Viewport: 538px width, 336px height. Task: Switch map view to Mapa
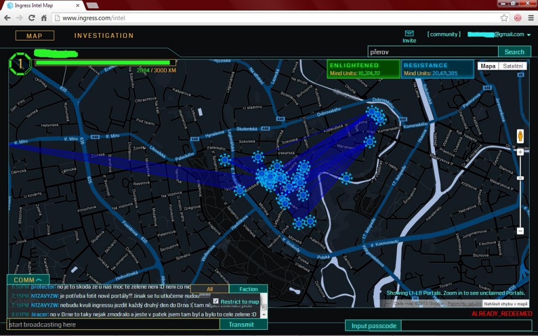pyautogui.click(x=488, y=66)
